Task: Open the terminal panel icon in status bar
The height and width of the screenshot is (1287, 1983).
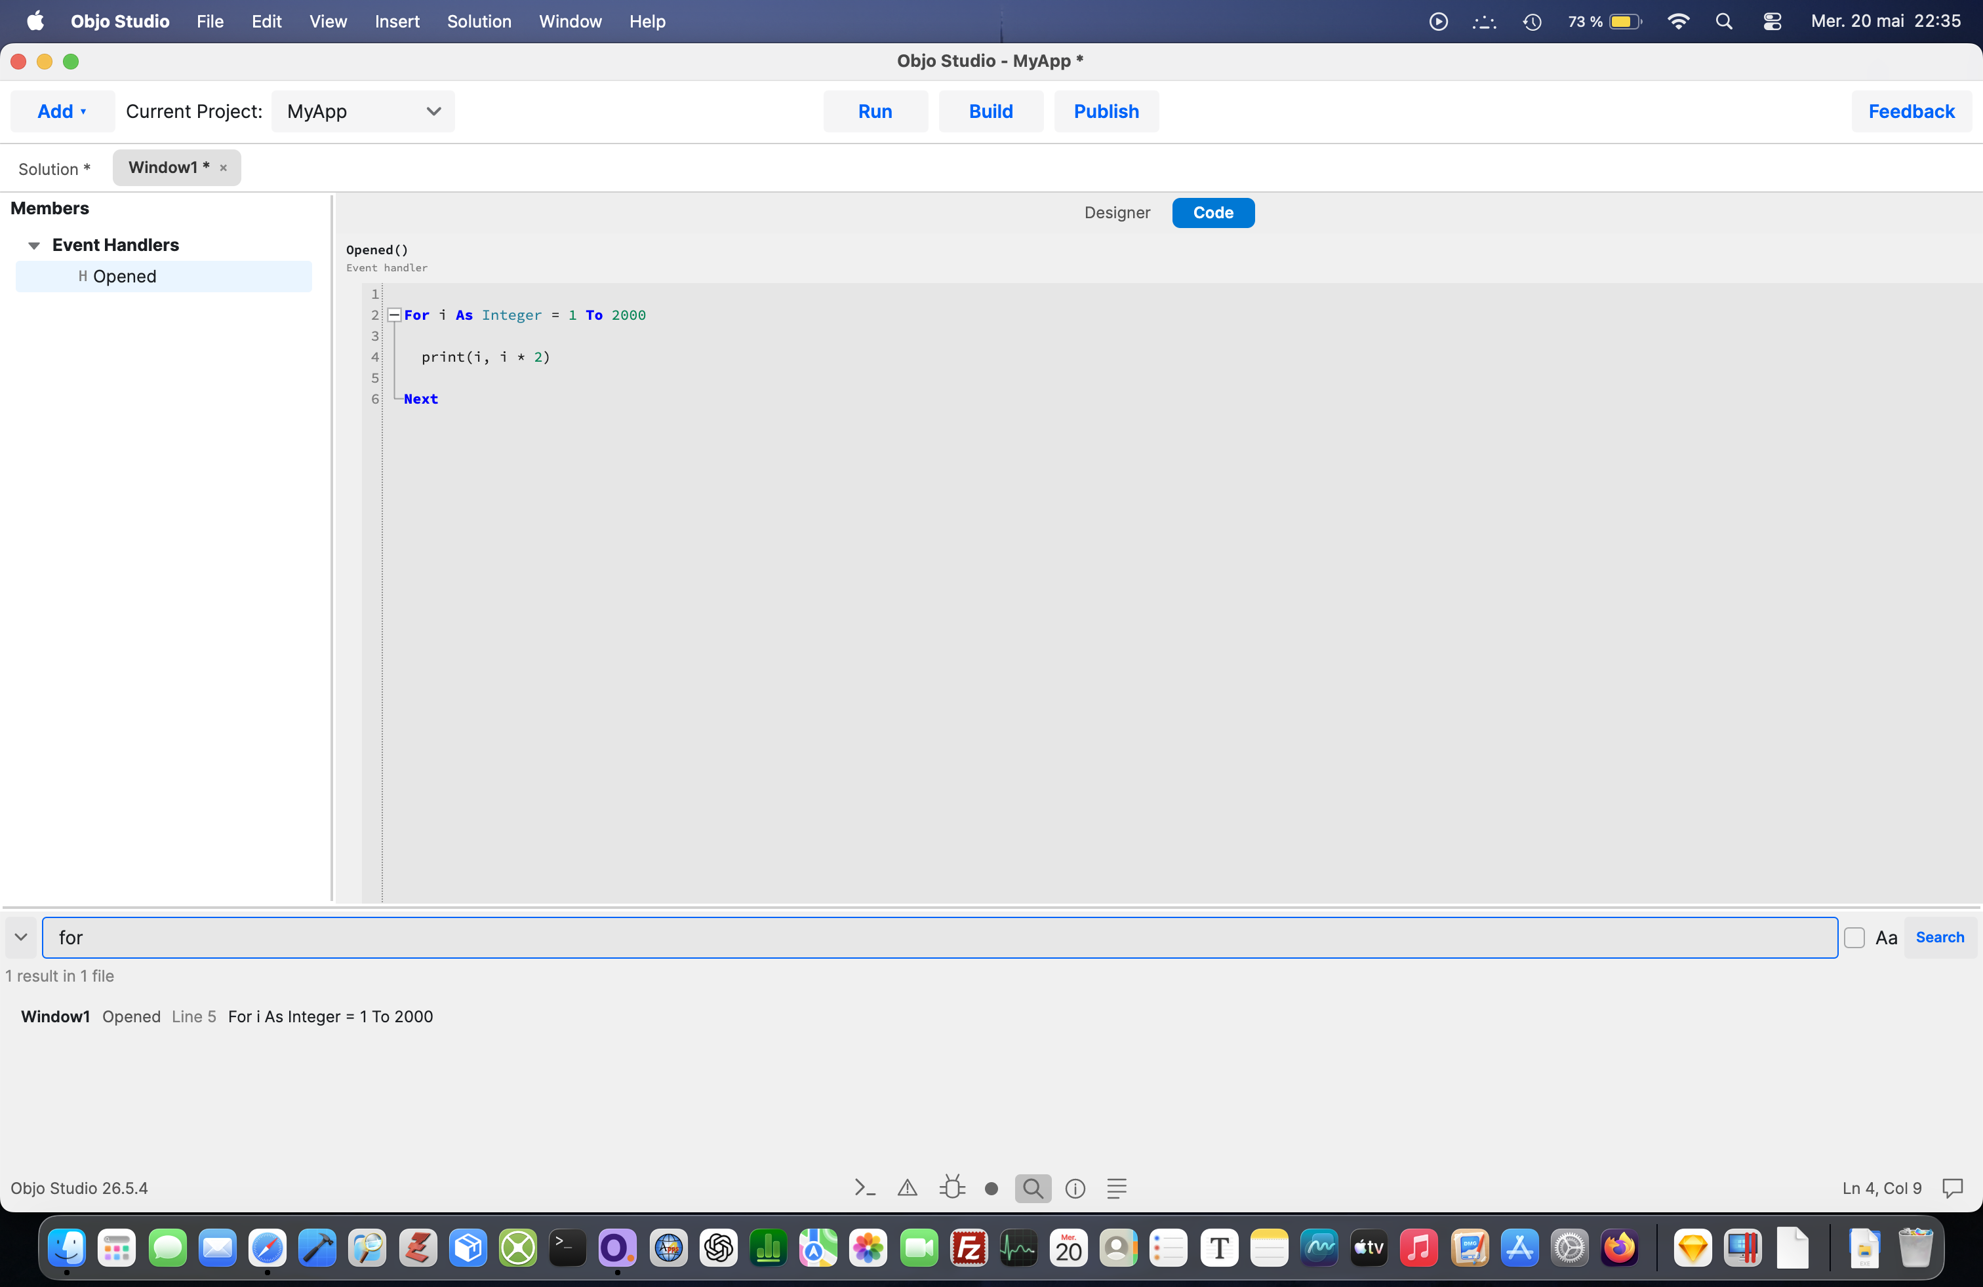Action: pyautogui.click(x=864, y=1188)
